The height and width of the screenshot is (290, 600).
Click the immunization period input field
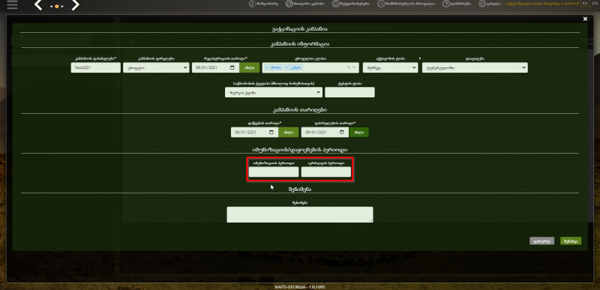pos(274,172)
